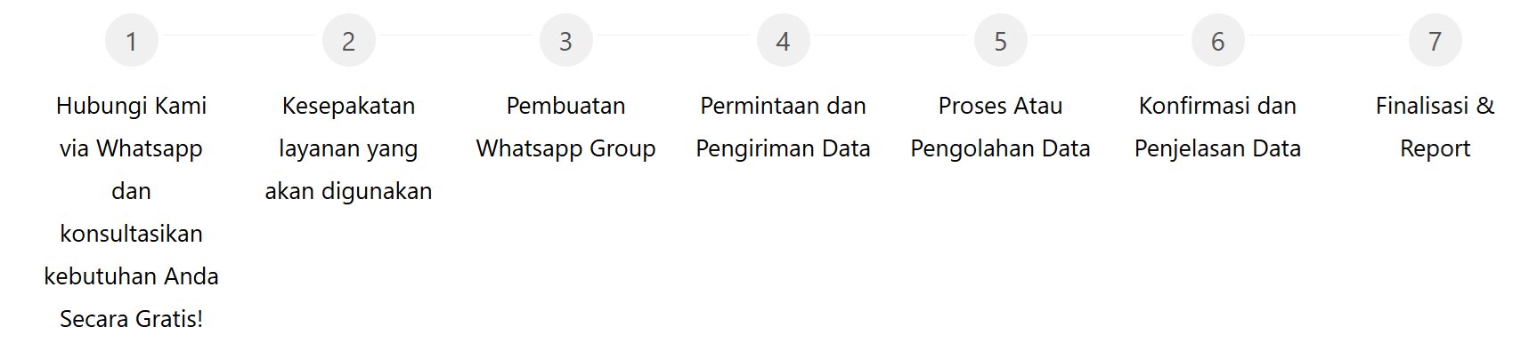Select 'Konfirmasi dan Penjelasan Data' label
The image size is (1537, 359).
[1218, 127]
